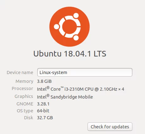Click the Memory label
The height and width of the screenshot is (134, 145).
click(24, 81)
